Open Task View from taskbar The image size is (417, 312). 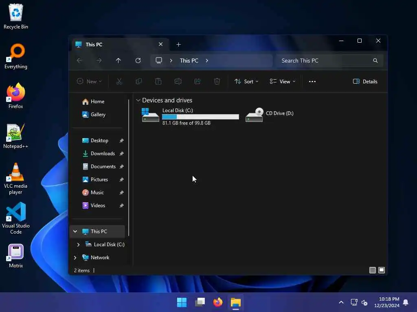tap(200, 302)
